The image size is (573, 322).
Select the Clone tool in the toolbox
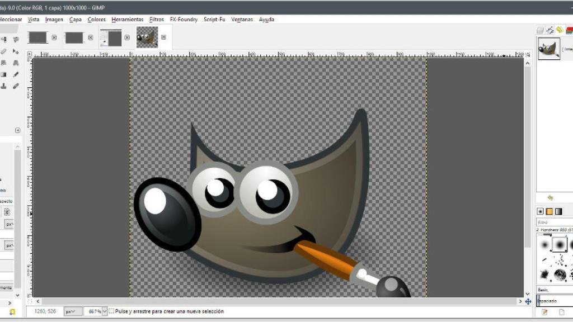[x=3, y=86]
